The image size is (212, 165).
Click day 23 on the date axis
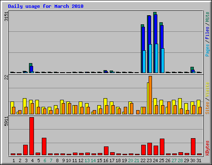point(149,160)
